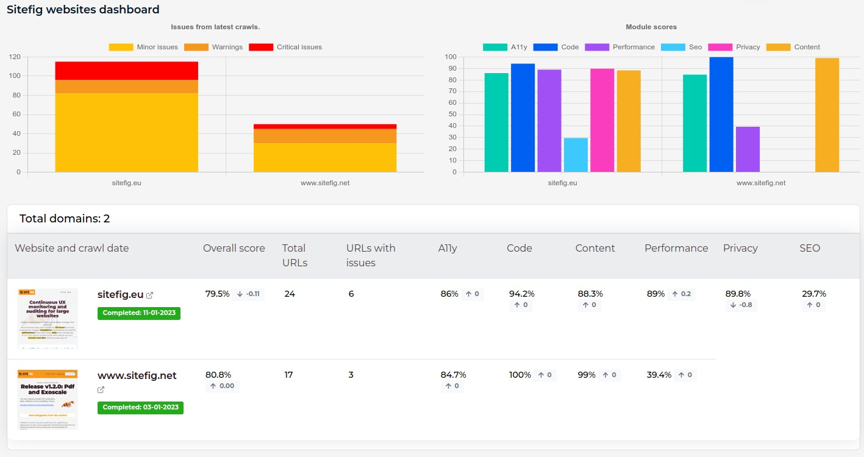Click sitefig.eu total URLs value 24

click(x=290, y=294)
